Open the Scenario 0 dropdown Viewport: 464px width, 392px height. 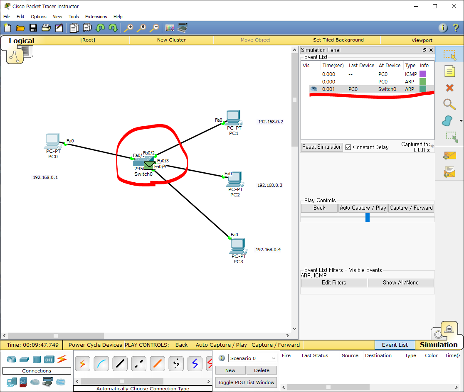[x=252, y=358]
